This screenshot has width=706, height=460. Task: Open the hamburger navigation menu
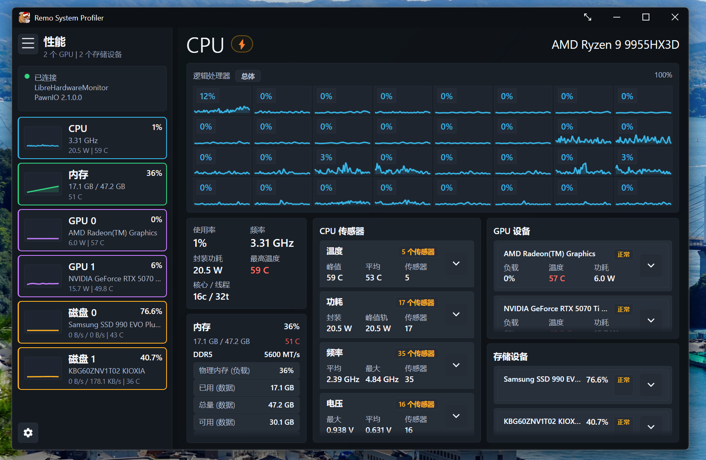tap(28, 43)
